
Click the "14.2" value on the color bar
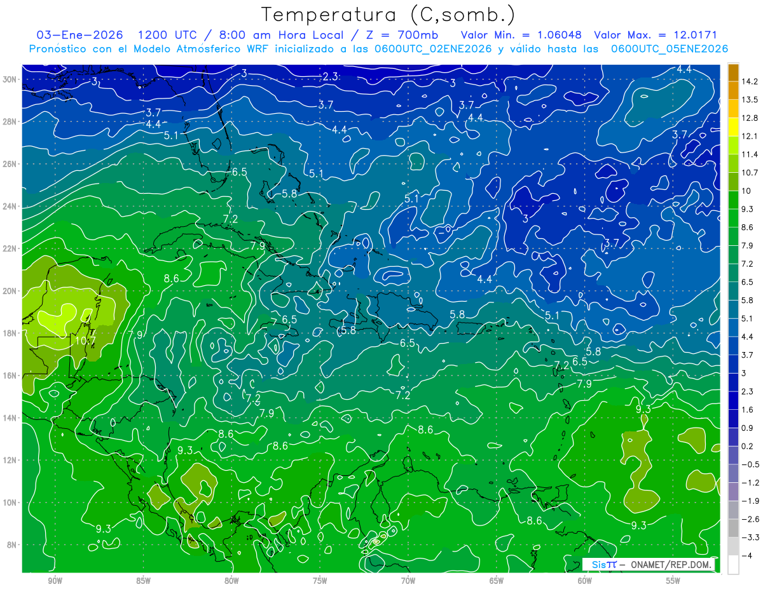[x=750, y=81]
